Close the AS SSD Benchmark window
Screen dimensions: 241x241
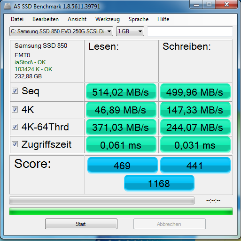point(226,4)
